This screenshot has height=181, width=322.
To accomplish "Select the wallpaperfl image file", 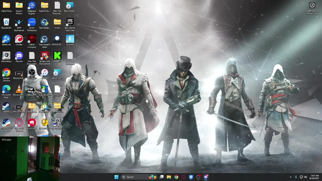I will (32, 91).
